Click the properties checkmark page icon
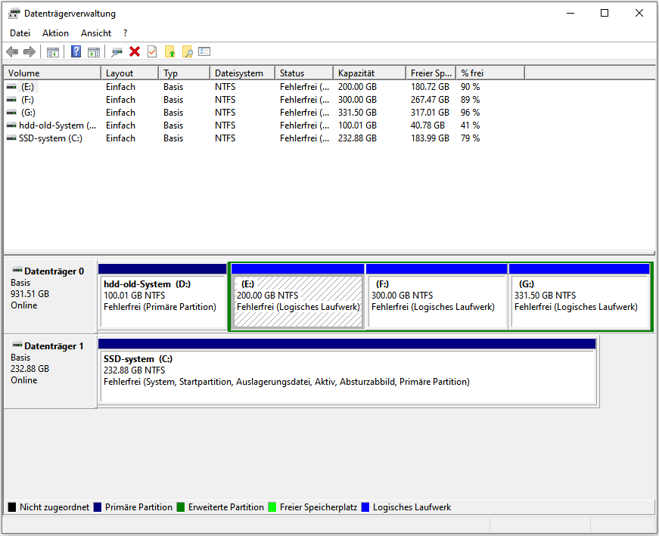 [152, 51]
